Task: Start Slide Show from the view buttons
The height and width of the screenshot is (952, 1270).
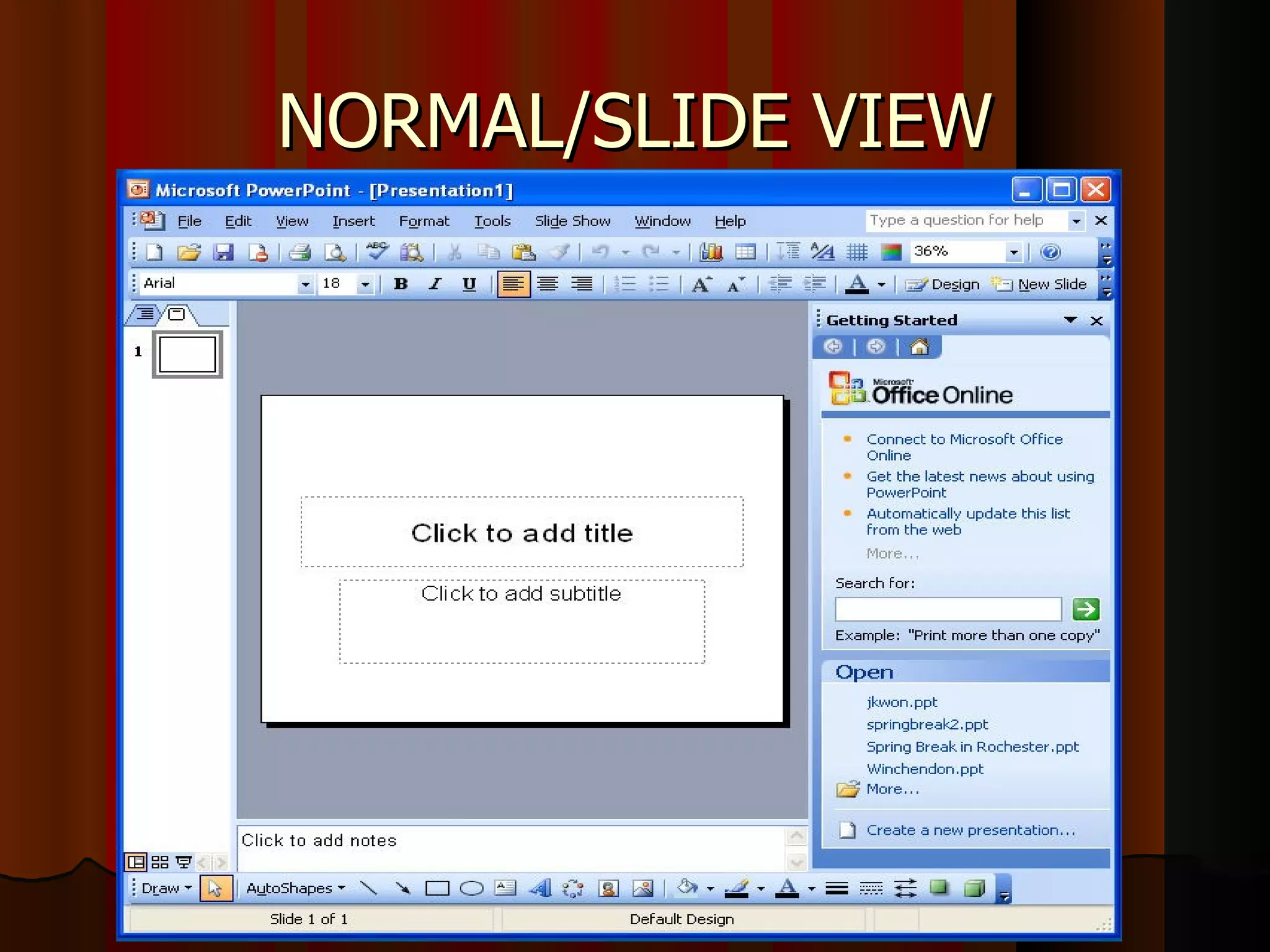Action: click(x=184, y=862)
